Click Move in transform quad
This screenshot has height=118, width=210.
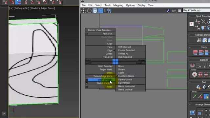(x=121, y=66)
